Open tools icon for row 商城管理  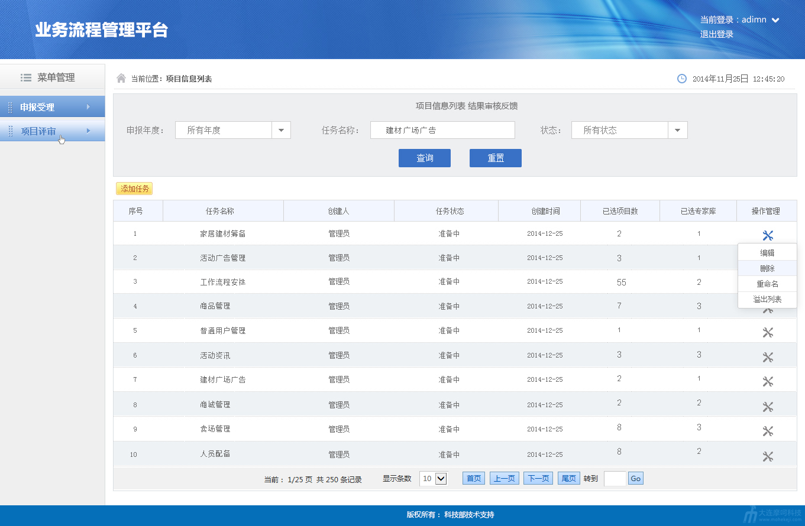768,407
